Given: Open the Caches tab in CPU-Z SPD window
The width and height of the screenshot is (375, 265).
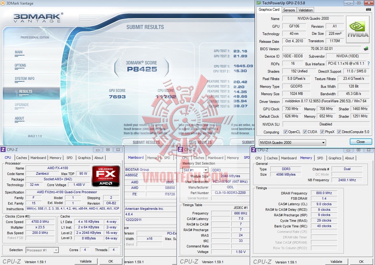Looking at the screenshot, I should pyautogui.click(x=199, y=158).
